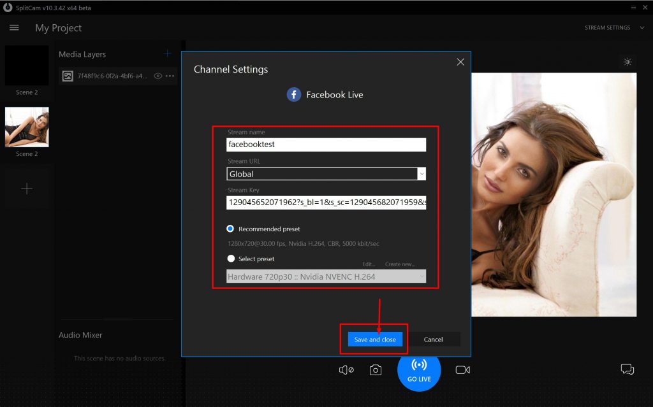Add a new scene with plus
Viewport: 653px width, 407px height.
(27, 189)
